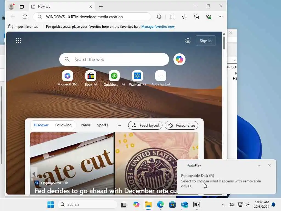Click the Refresh page icon
281x211 pixels.
(x=25, y=17)
